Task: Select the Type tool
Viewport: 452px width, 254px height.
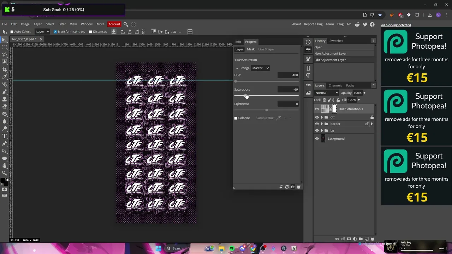Action: click(5, 136)
